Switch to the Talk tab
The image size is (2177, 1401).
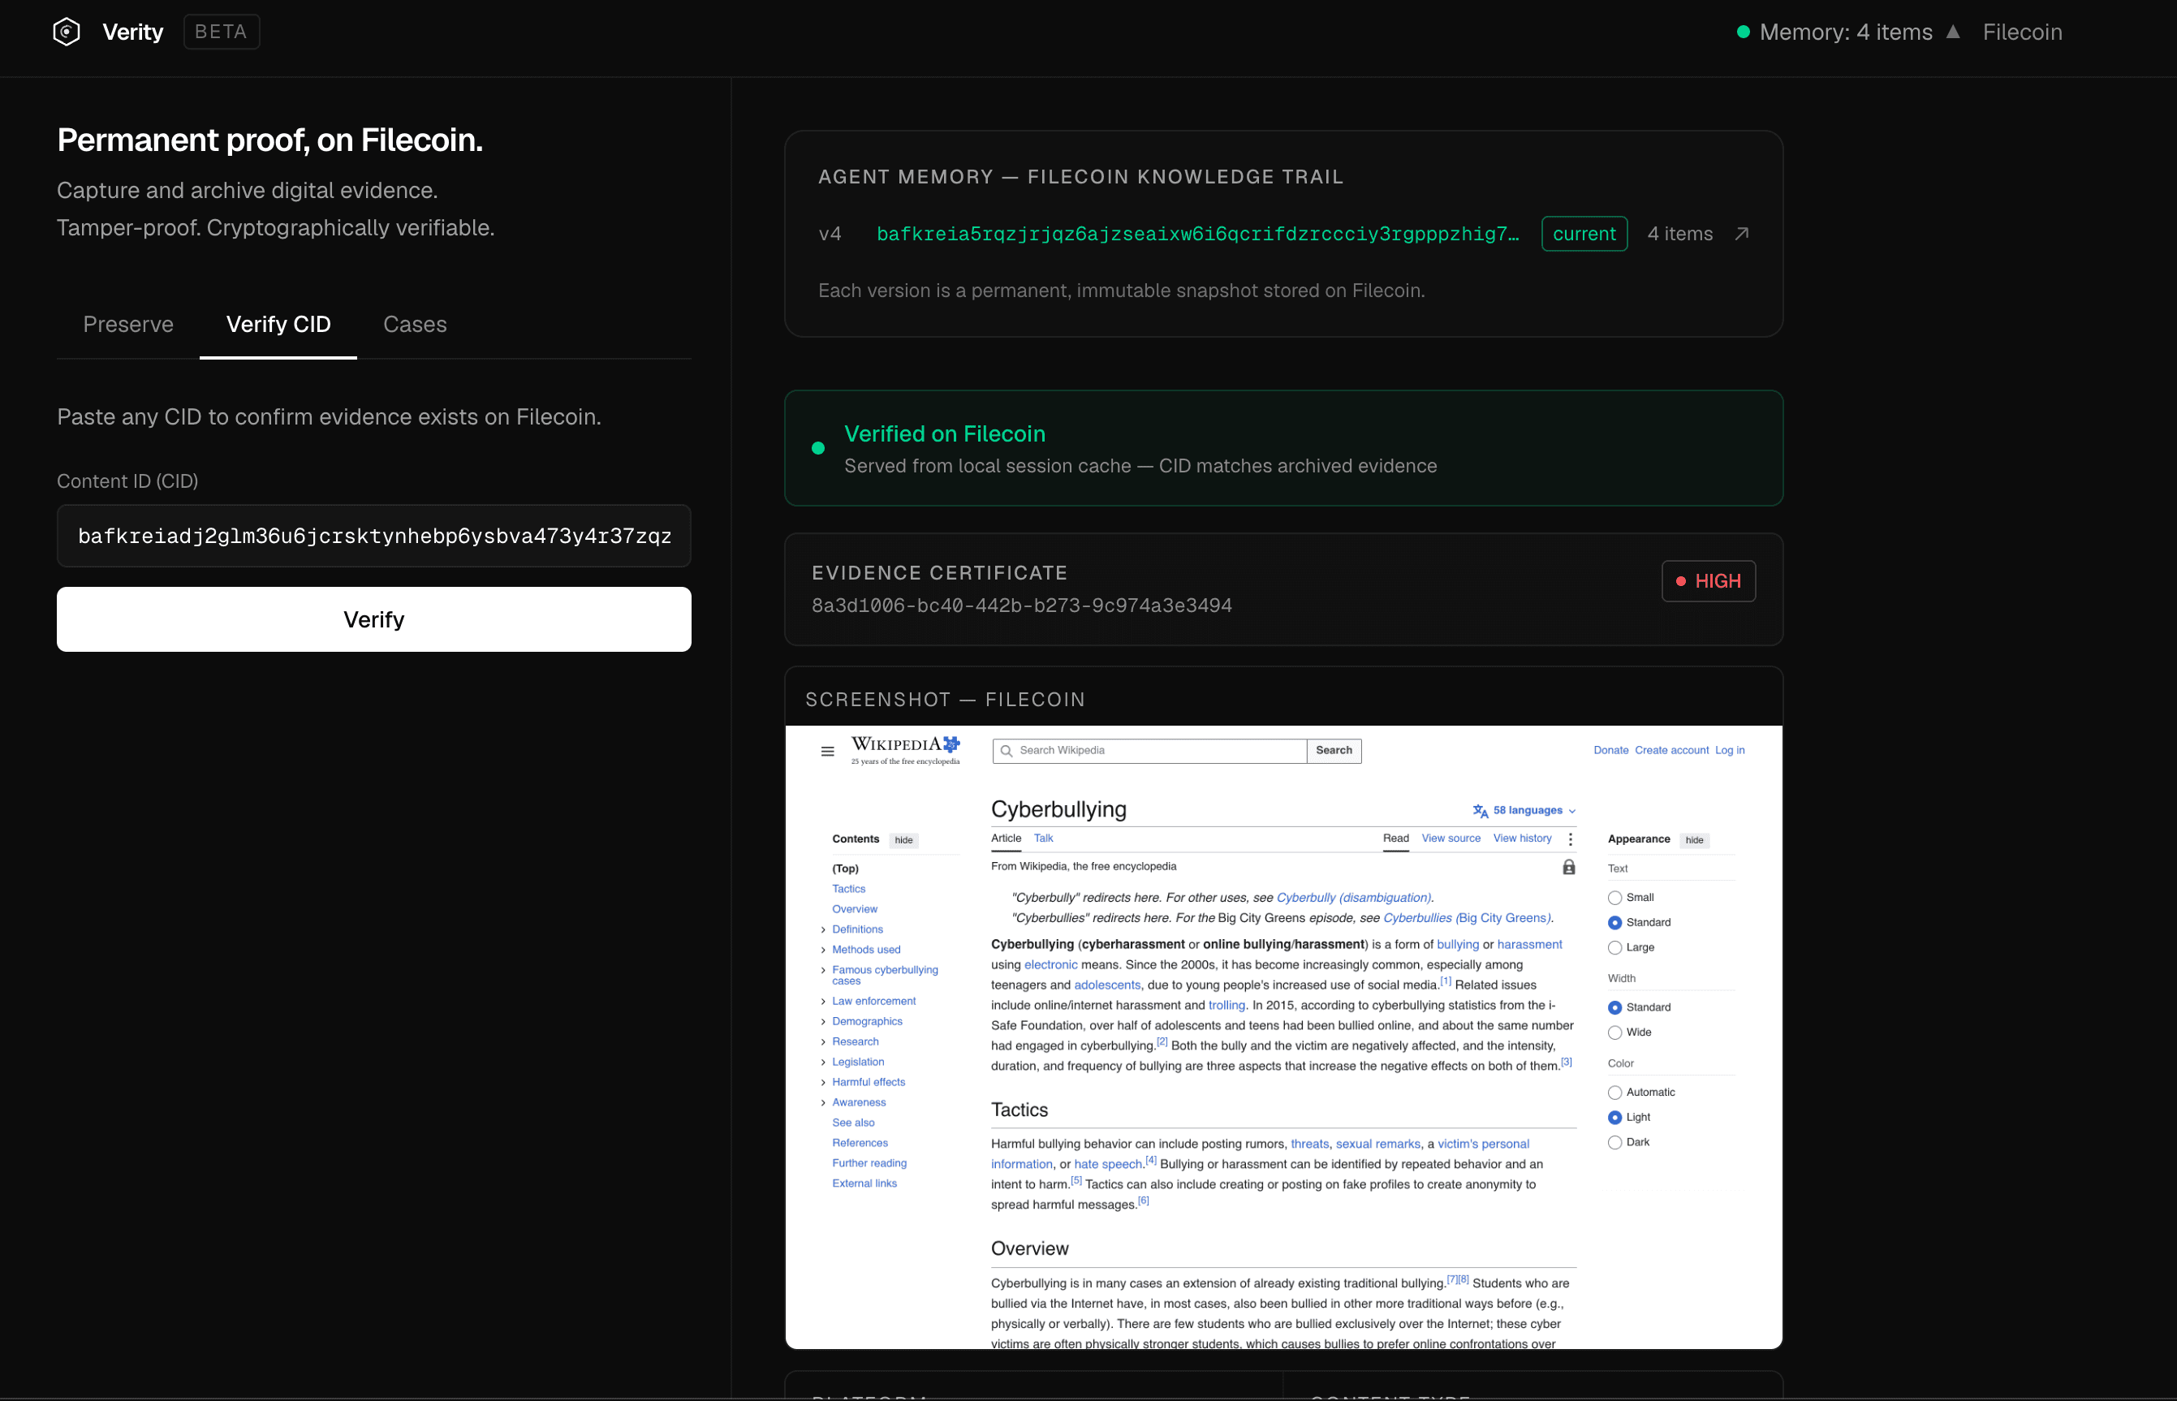1044,838
